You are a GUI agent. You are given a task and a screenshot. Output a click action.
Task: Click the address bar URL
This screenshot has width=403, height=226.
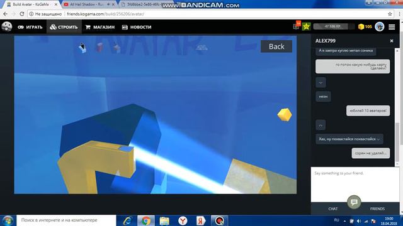click(105, 14)
